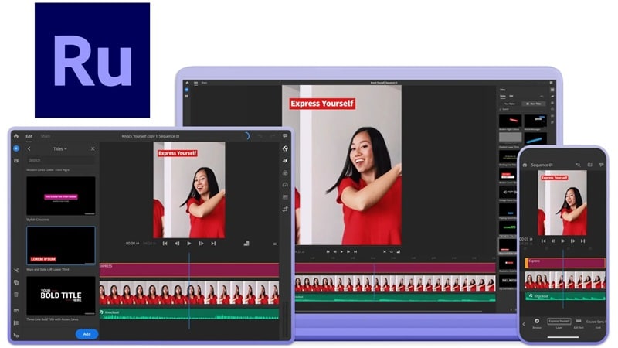Click the blue add media button on tablet
618x348 pixels.
(16, 148)
